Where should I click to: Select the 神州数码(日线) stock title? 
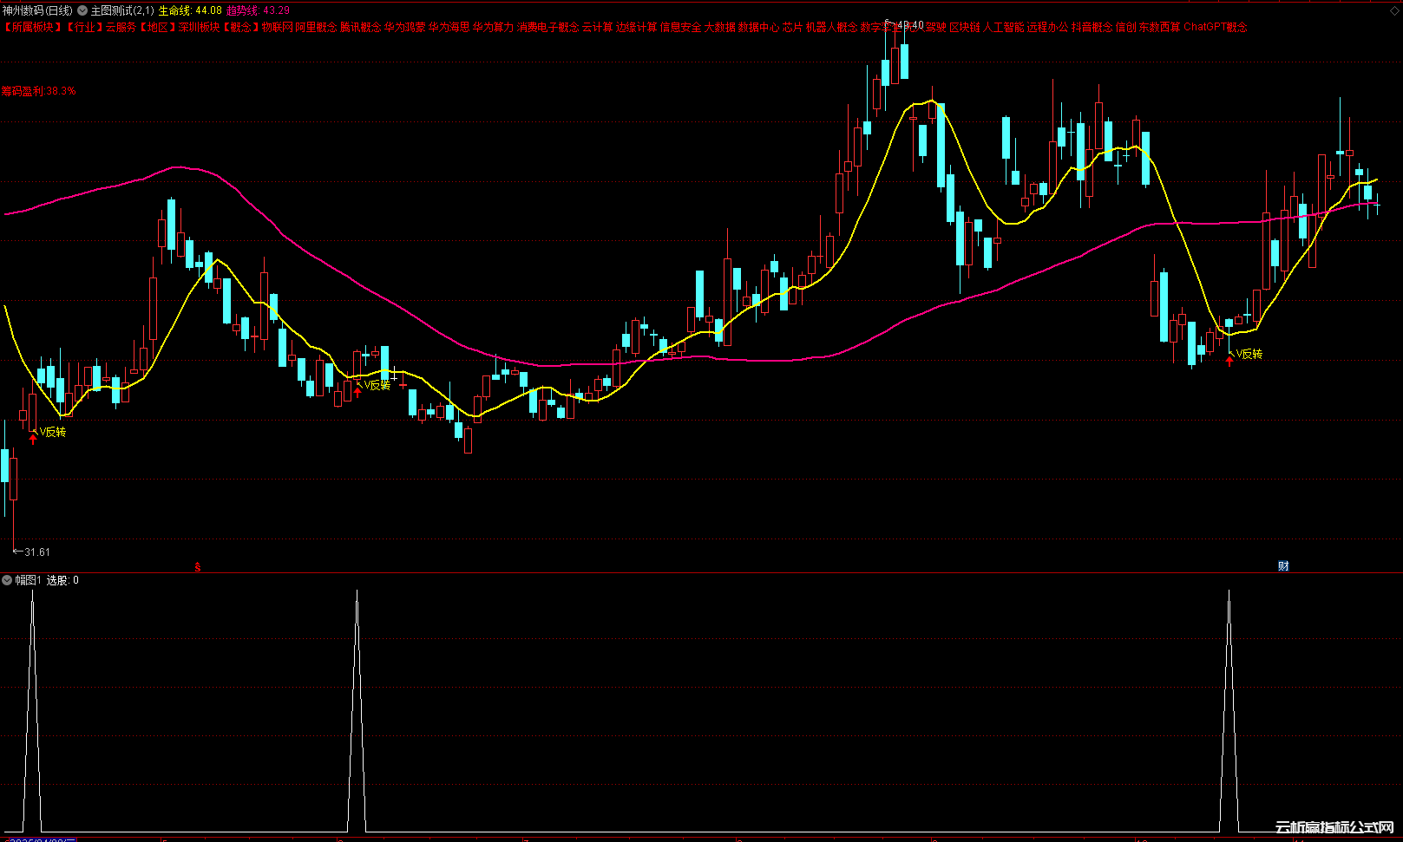tap(37, 10)
